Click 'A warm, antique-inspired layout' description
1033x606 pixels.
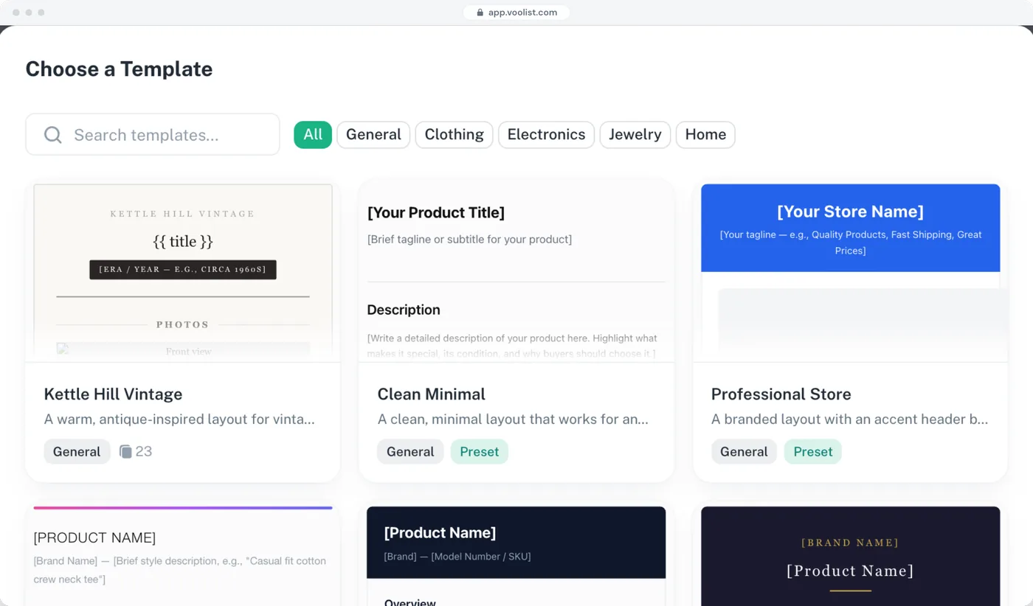point(179,419)
